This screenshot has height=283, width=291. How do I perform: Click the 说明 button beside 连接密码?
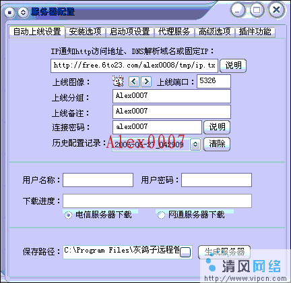click(x=217, y=127)
